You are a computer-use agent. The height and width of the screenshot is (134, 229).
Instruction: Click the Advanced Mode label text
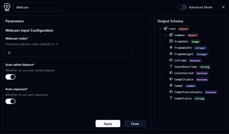click(201, 7)
